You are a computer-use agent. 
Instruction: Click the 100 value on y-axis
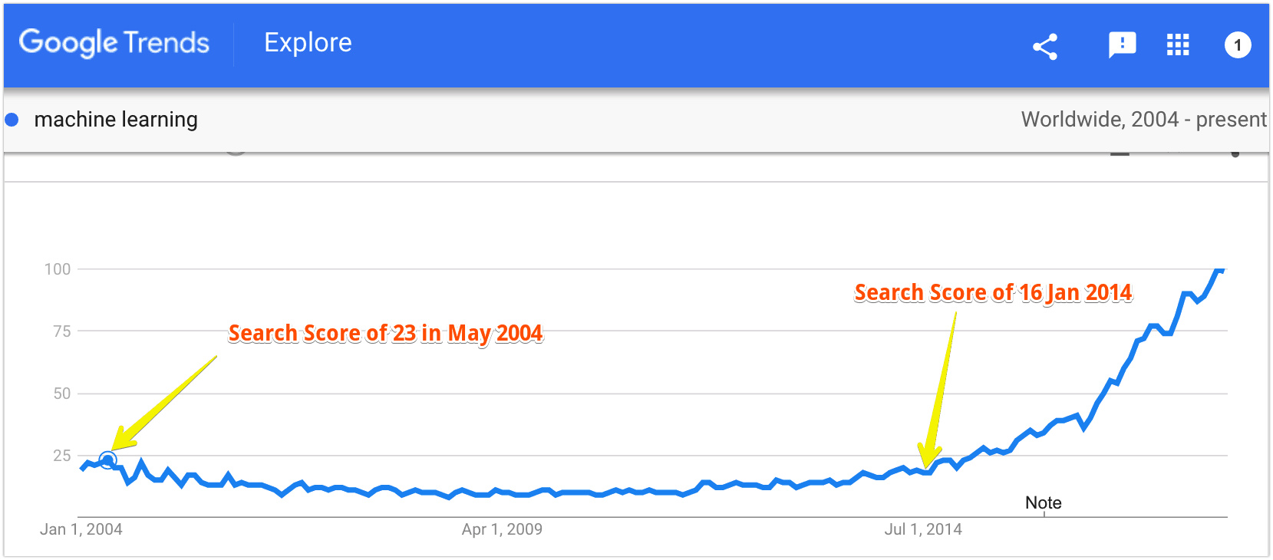(x=58, y=269)
